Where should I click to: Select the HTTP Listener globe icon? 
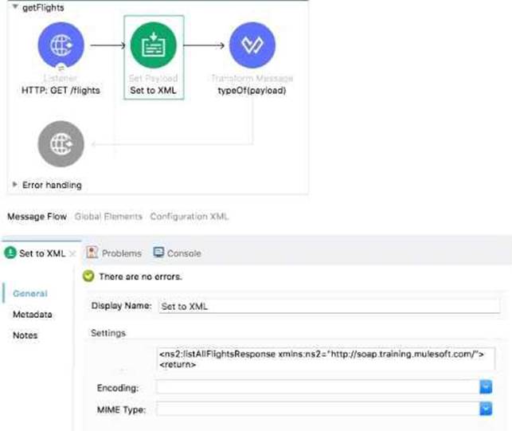61,45
